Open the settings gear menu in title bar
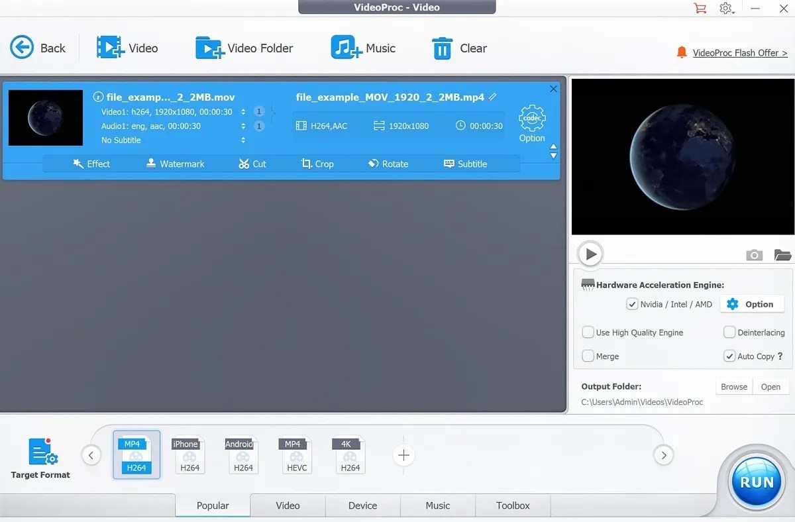This screenshot has height=522, width=795. pos(727,8)
